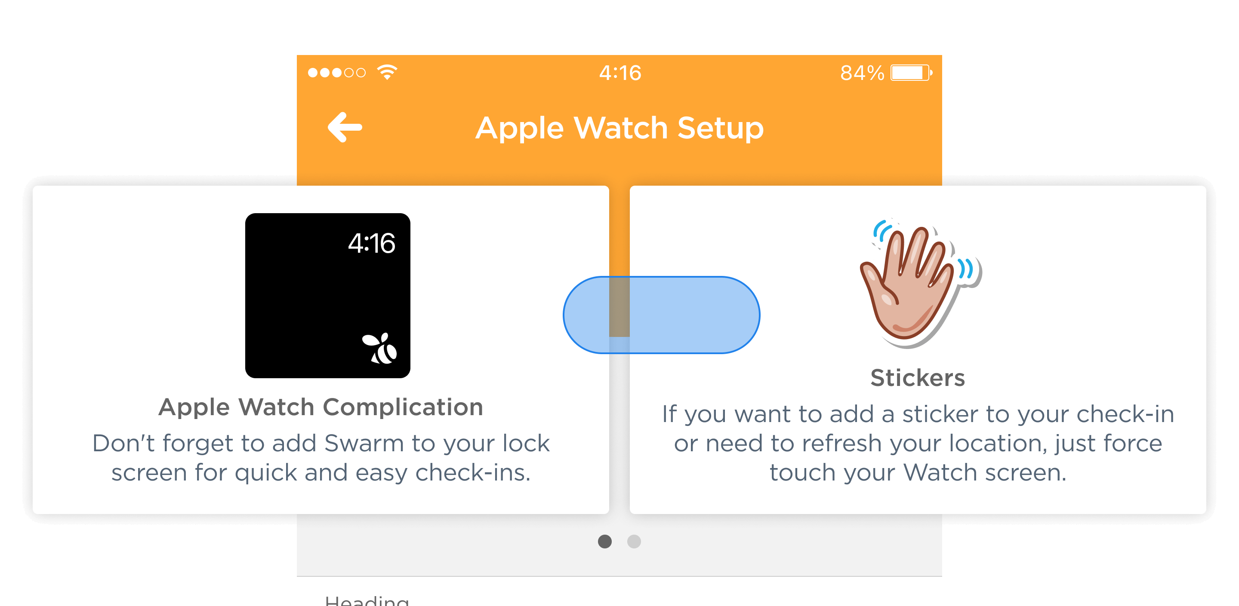Click the battery indicator icon
The image size is (1239, 606).
(911, 73)
